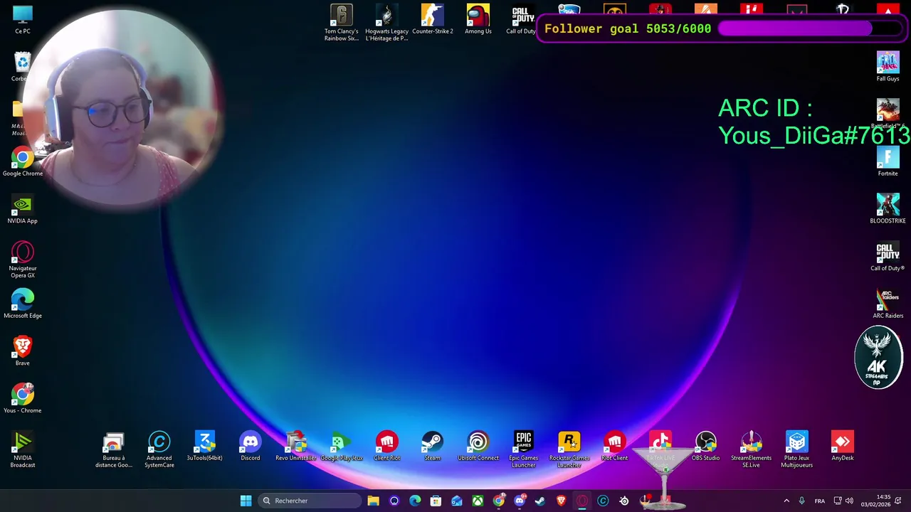Image resolution: width=911 pixels, height=512 pixels.
Task: Open the Fall Guys desktop shortcut
Action: click(888, 68)
